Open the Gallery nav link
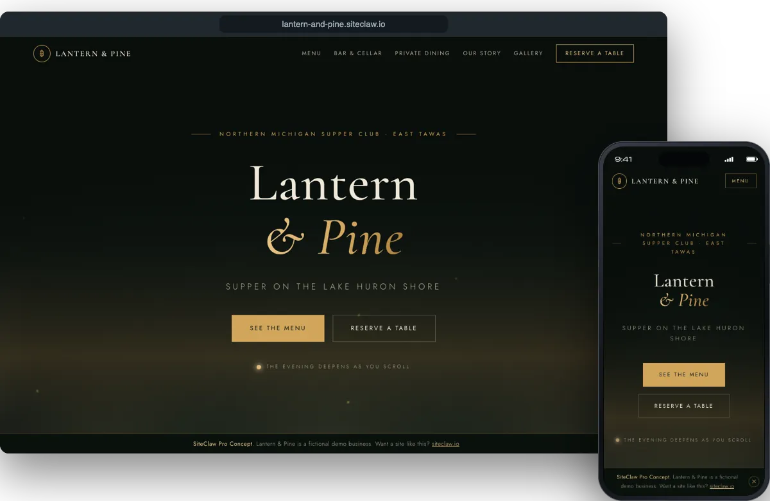 point(528,53)
